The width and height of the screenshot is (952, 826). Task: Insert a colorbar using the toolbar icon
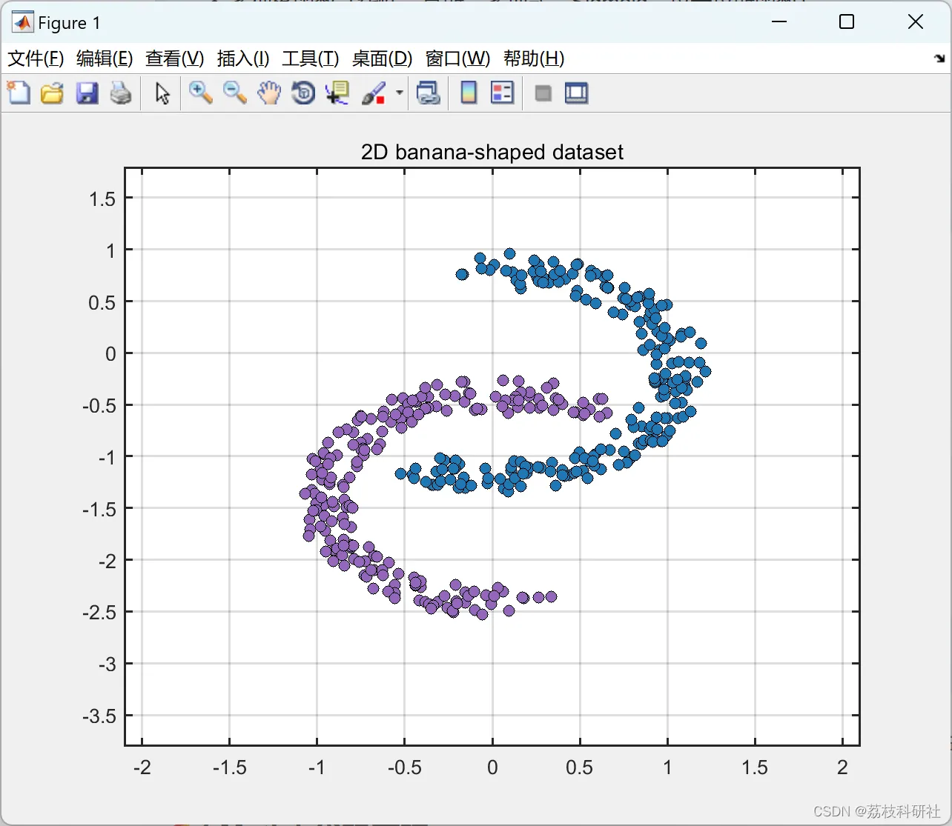click(469, 93)
